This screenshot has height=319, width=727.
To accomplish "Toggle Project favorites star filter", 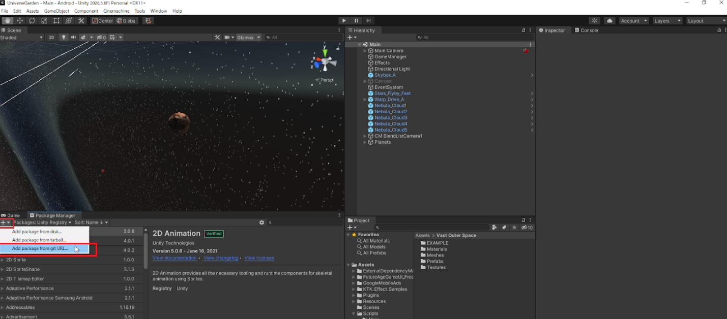I will pos(514,228).
